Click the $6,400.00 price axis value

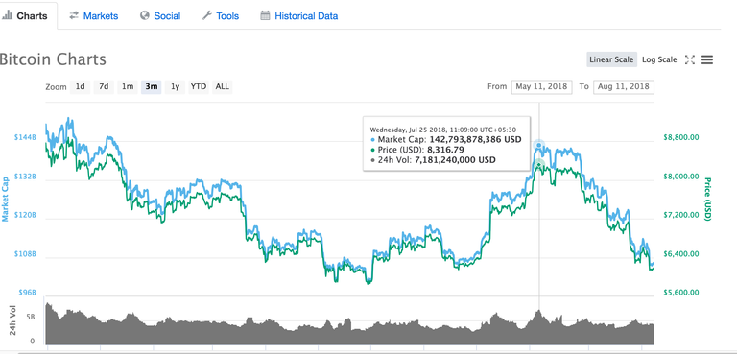681,254
